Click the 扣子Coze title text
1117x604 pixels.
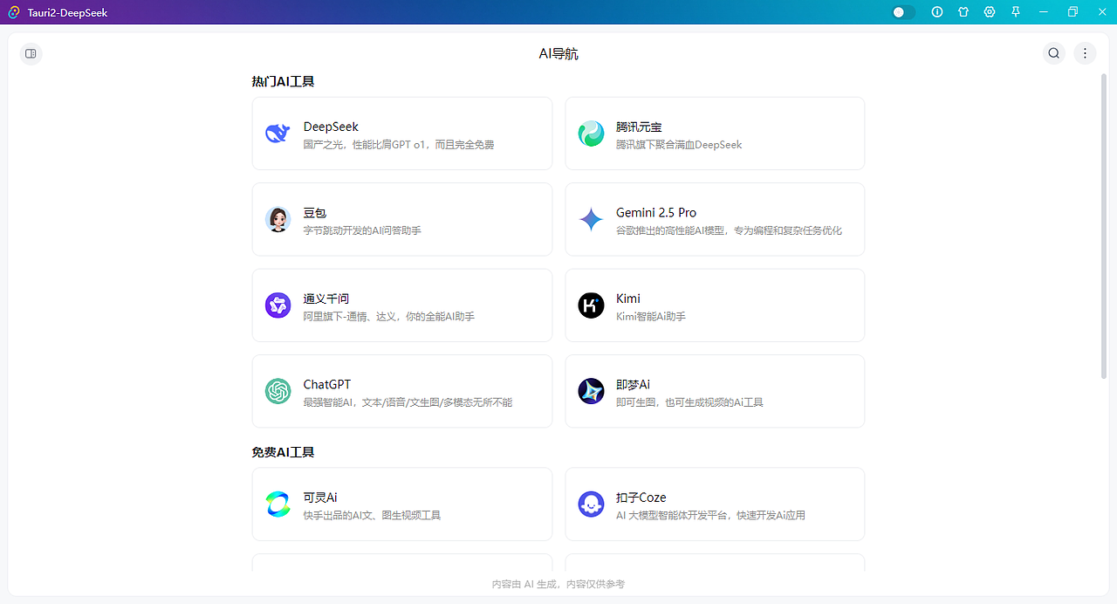[641, 498]
